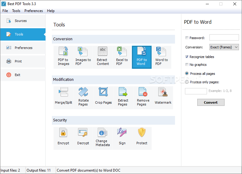The height and width of the screenshot is (174, 242).
Task: Select Process all pages radio button
Action: click(187, 73)
